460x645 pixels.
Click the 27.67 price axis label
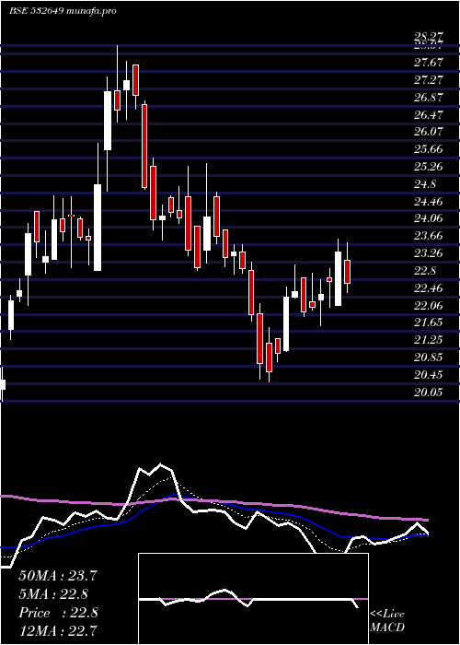point(429,63)
